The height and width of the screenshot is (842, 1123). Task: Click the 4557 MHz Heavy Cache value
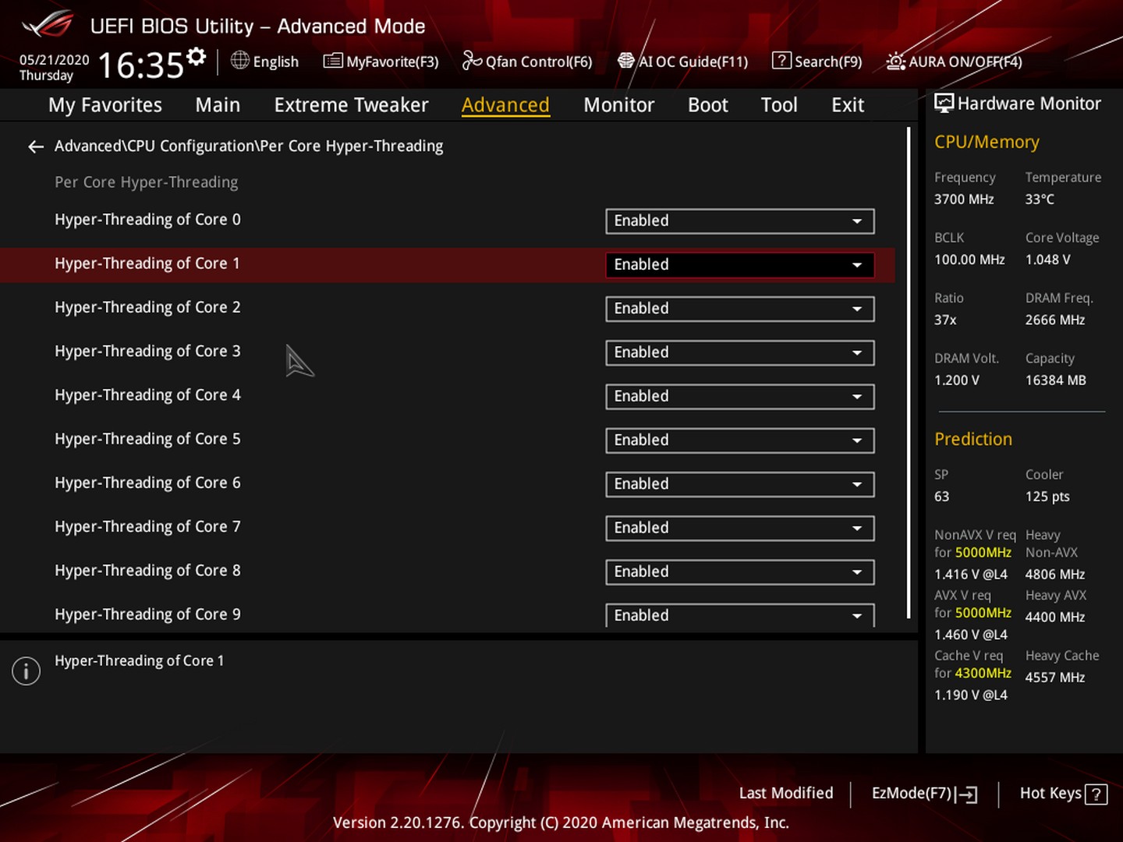click(1054, 677)
